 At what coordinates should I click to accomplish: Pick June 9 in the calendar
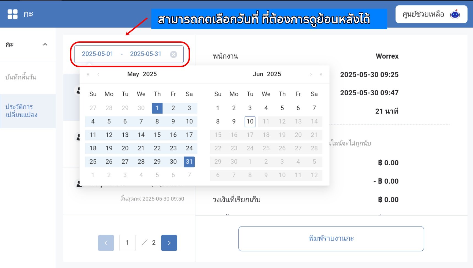click(x=234, y=121)
